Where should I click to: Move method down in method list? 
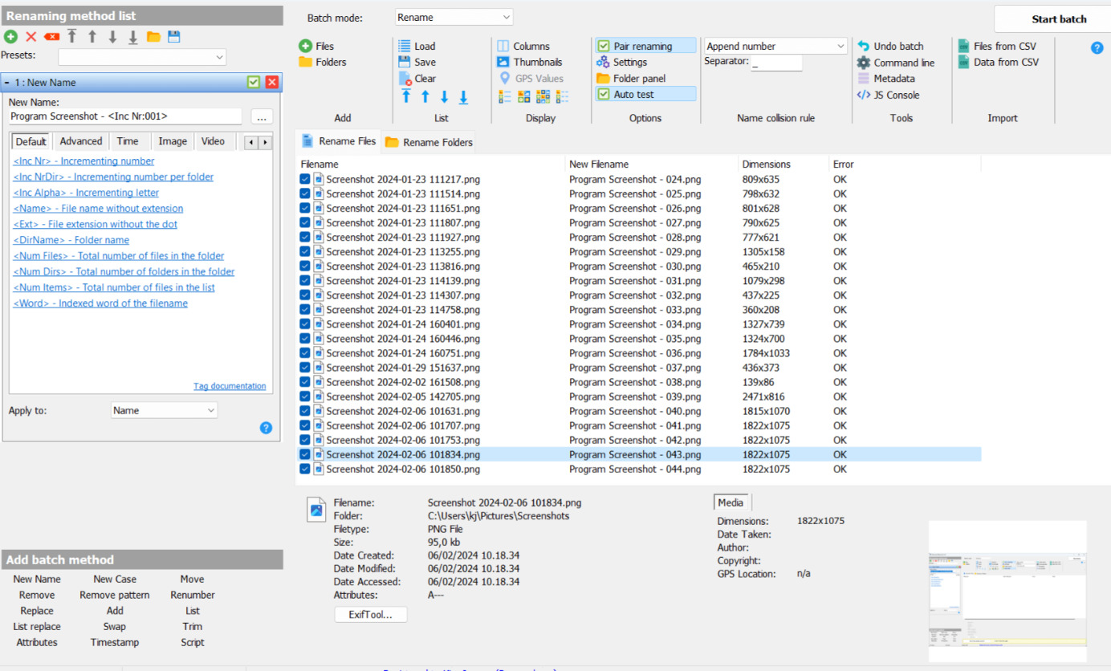pos(112,37)
